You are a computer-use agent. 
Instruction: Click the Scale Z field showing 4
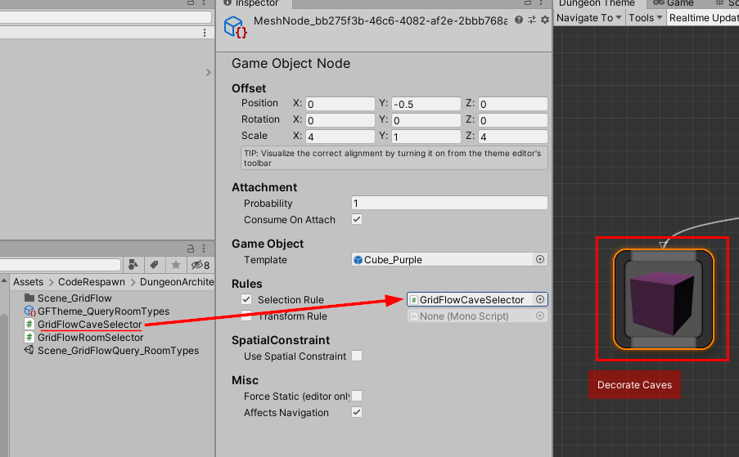(x=513, y=137)
